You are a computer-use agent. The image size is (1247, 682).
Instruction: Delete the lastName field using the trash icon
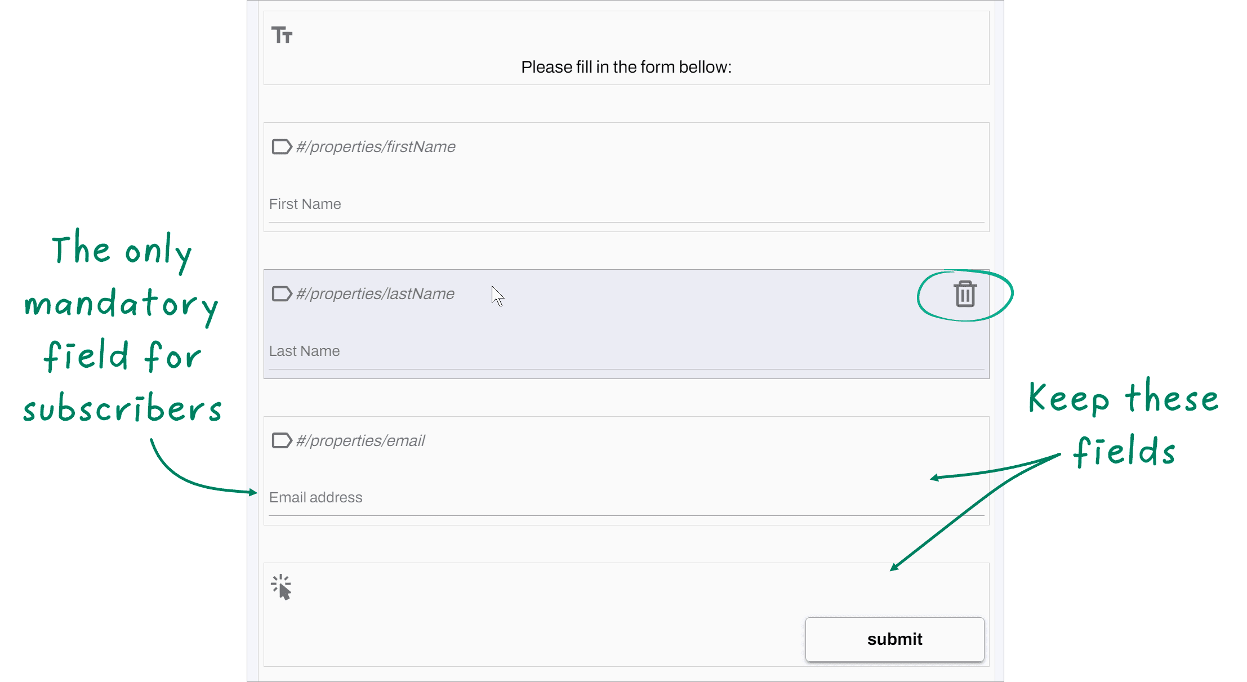pyautogui.click(x=964, y=294)
